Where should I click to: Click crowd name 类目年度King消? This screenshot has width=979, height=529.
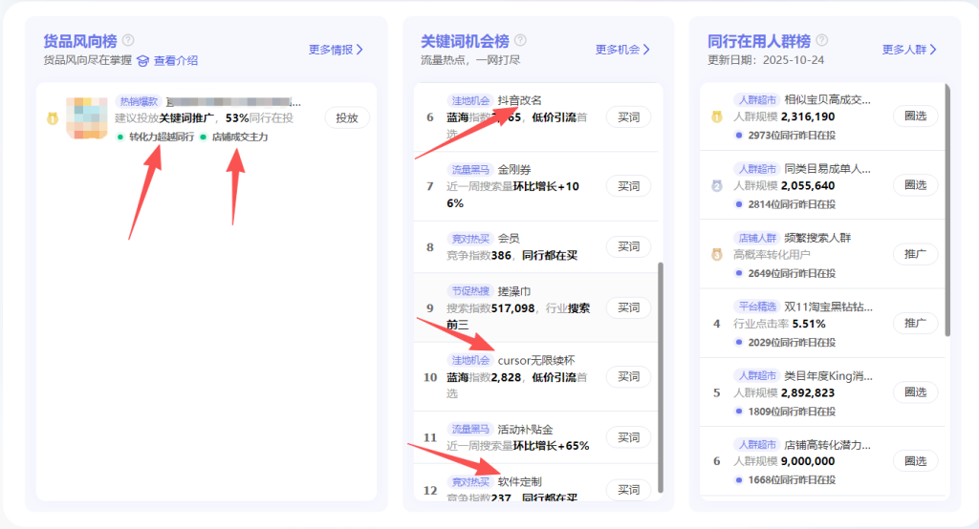pos(828,376)
